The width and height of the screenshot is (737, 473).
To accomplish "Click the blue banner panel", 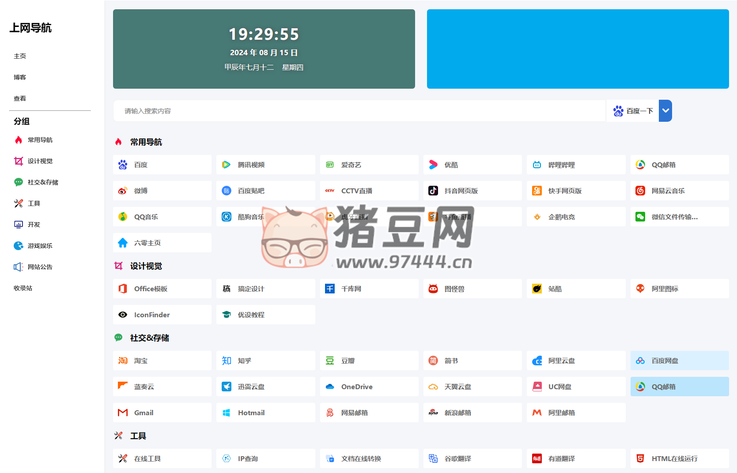I will coord(578,49).
